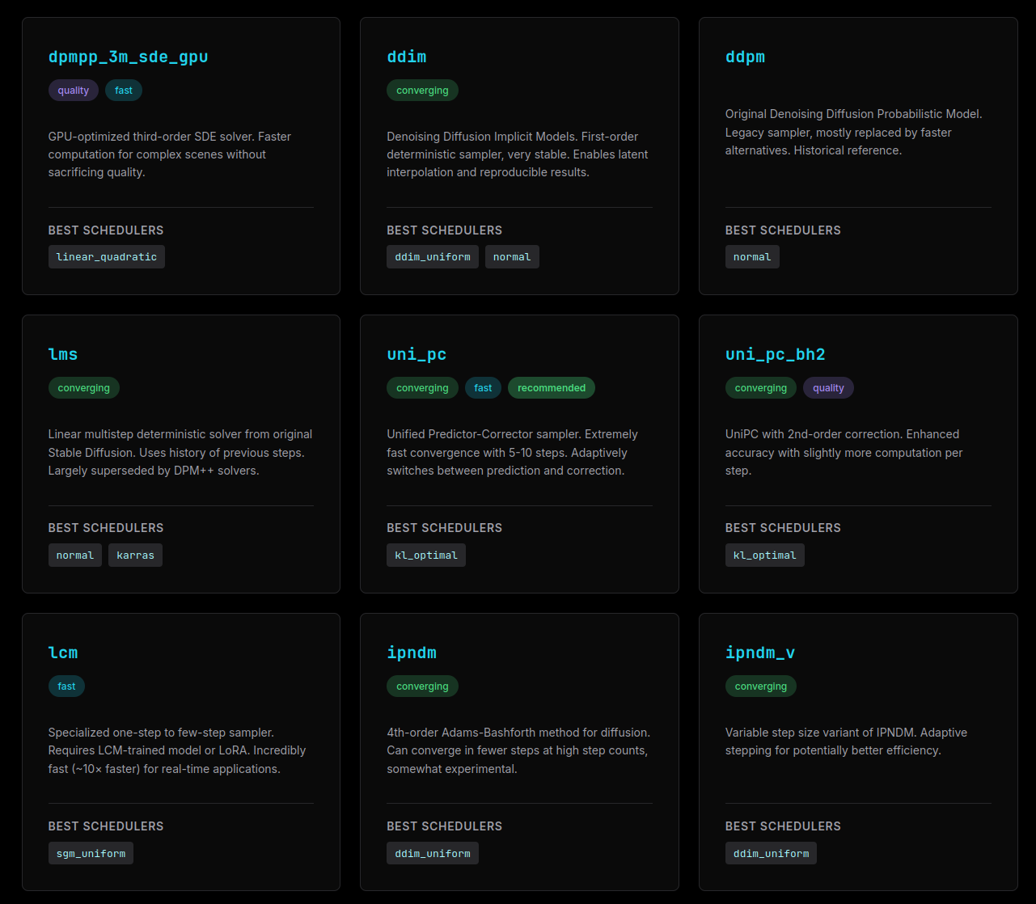Select the ddim_uniform scheduler under ddim
The width and height of the screenshot is (1036, 904).
tap(432, 256)
